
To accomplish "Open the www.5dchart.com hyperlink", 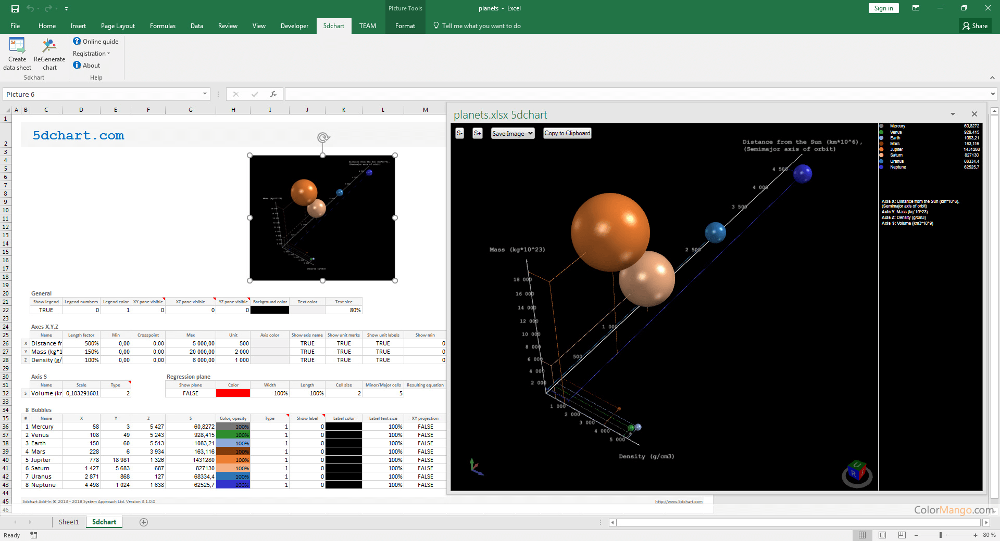I will point(678,501).
